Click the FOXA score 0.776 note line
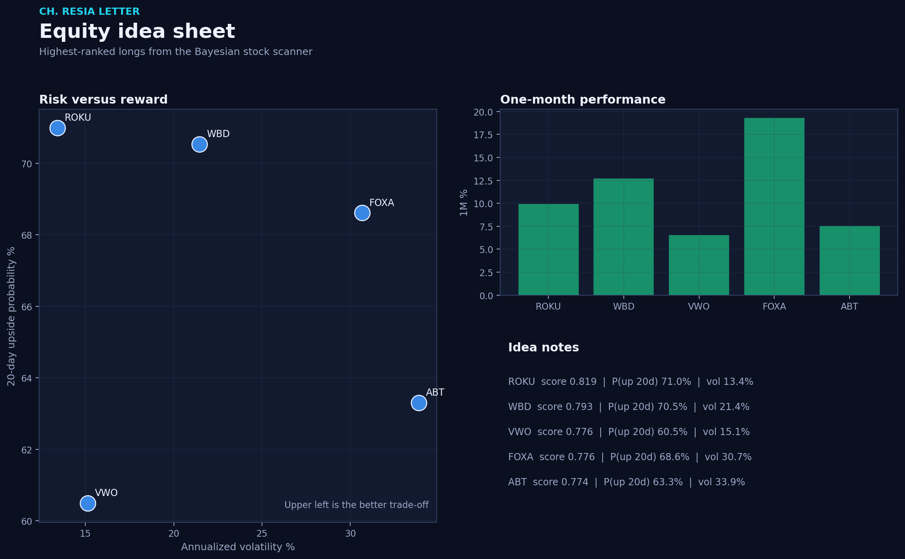 pyautogui.click(x=630, y=457)
